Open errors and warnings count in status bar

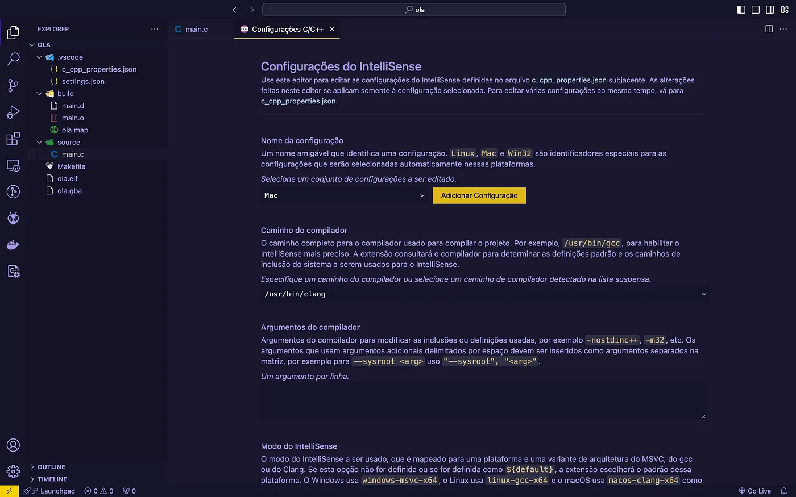pos(99,491)
